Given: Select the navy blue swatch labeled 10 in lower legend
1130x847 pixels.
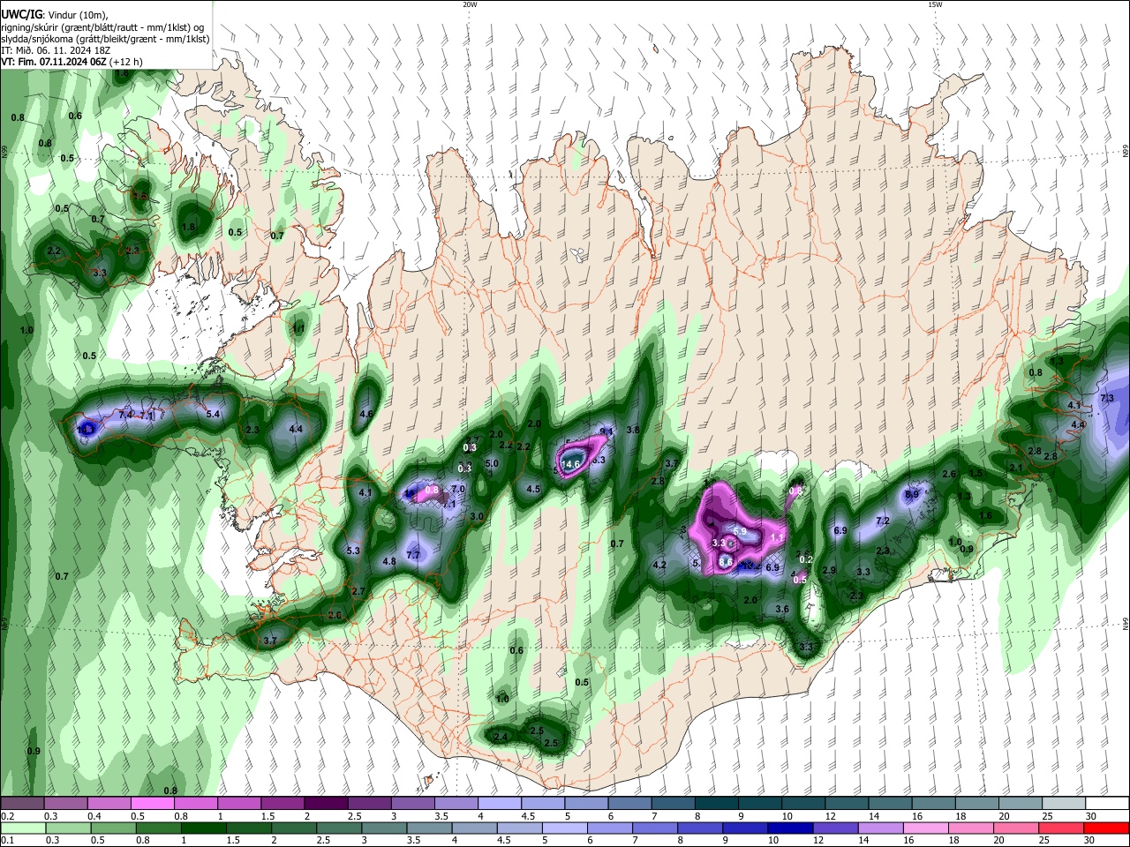Looking at the screenshot, I should pyautogui.click(x=790, y=828).
